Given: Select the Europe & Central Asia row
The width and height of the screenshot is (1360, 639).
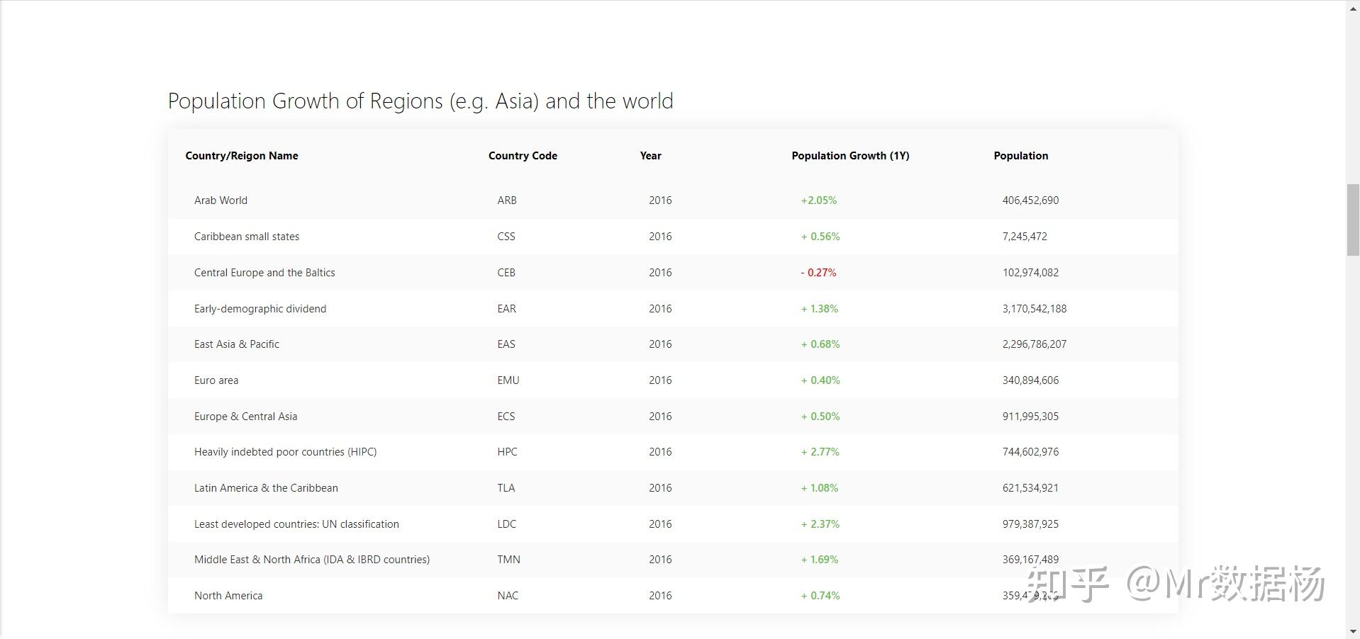Looking at the screenshot, I should coord(245,417).
